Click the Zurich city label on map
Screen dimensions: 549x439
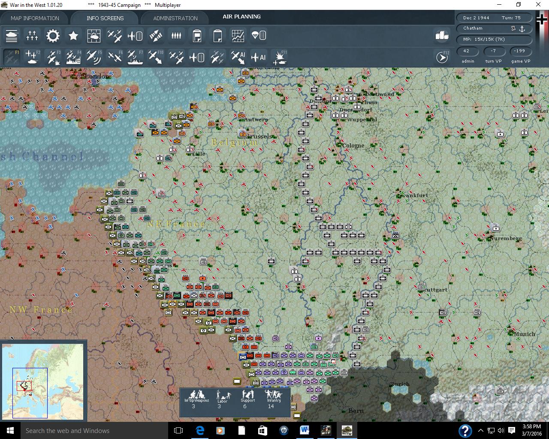400,384
